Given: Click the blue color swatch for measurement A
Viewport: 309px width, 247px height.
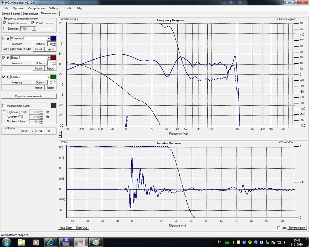Looking at the screenshot, I should (x=53, y=38).
